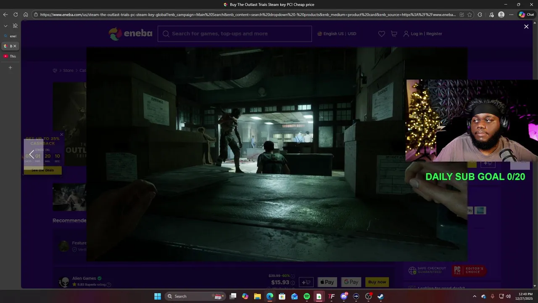The height and width of the screenshot is (303, 538).
Task: Open a new tab with the plus button
Action: coord(11,67)
